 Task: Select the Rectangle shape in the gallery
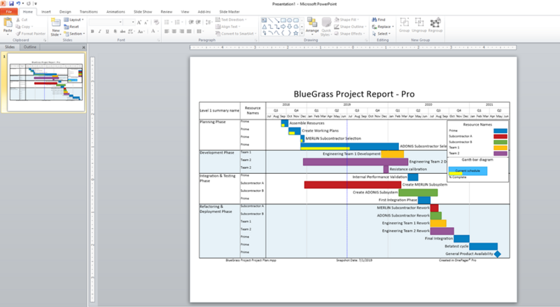coord(283,20)
